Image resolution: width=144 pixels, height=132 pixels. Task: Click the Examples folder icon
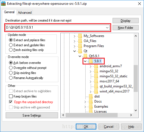(91, 106)
